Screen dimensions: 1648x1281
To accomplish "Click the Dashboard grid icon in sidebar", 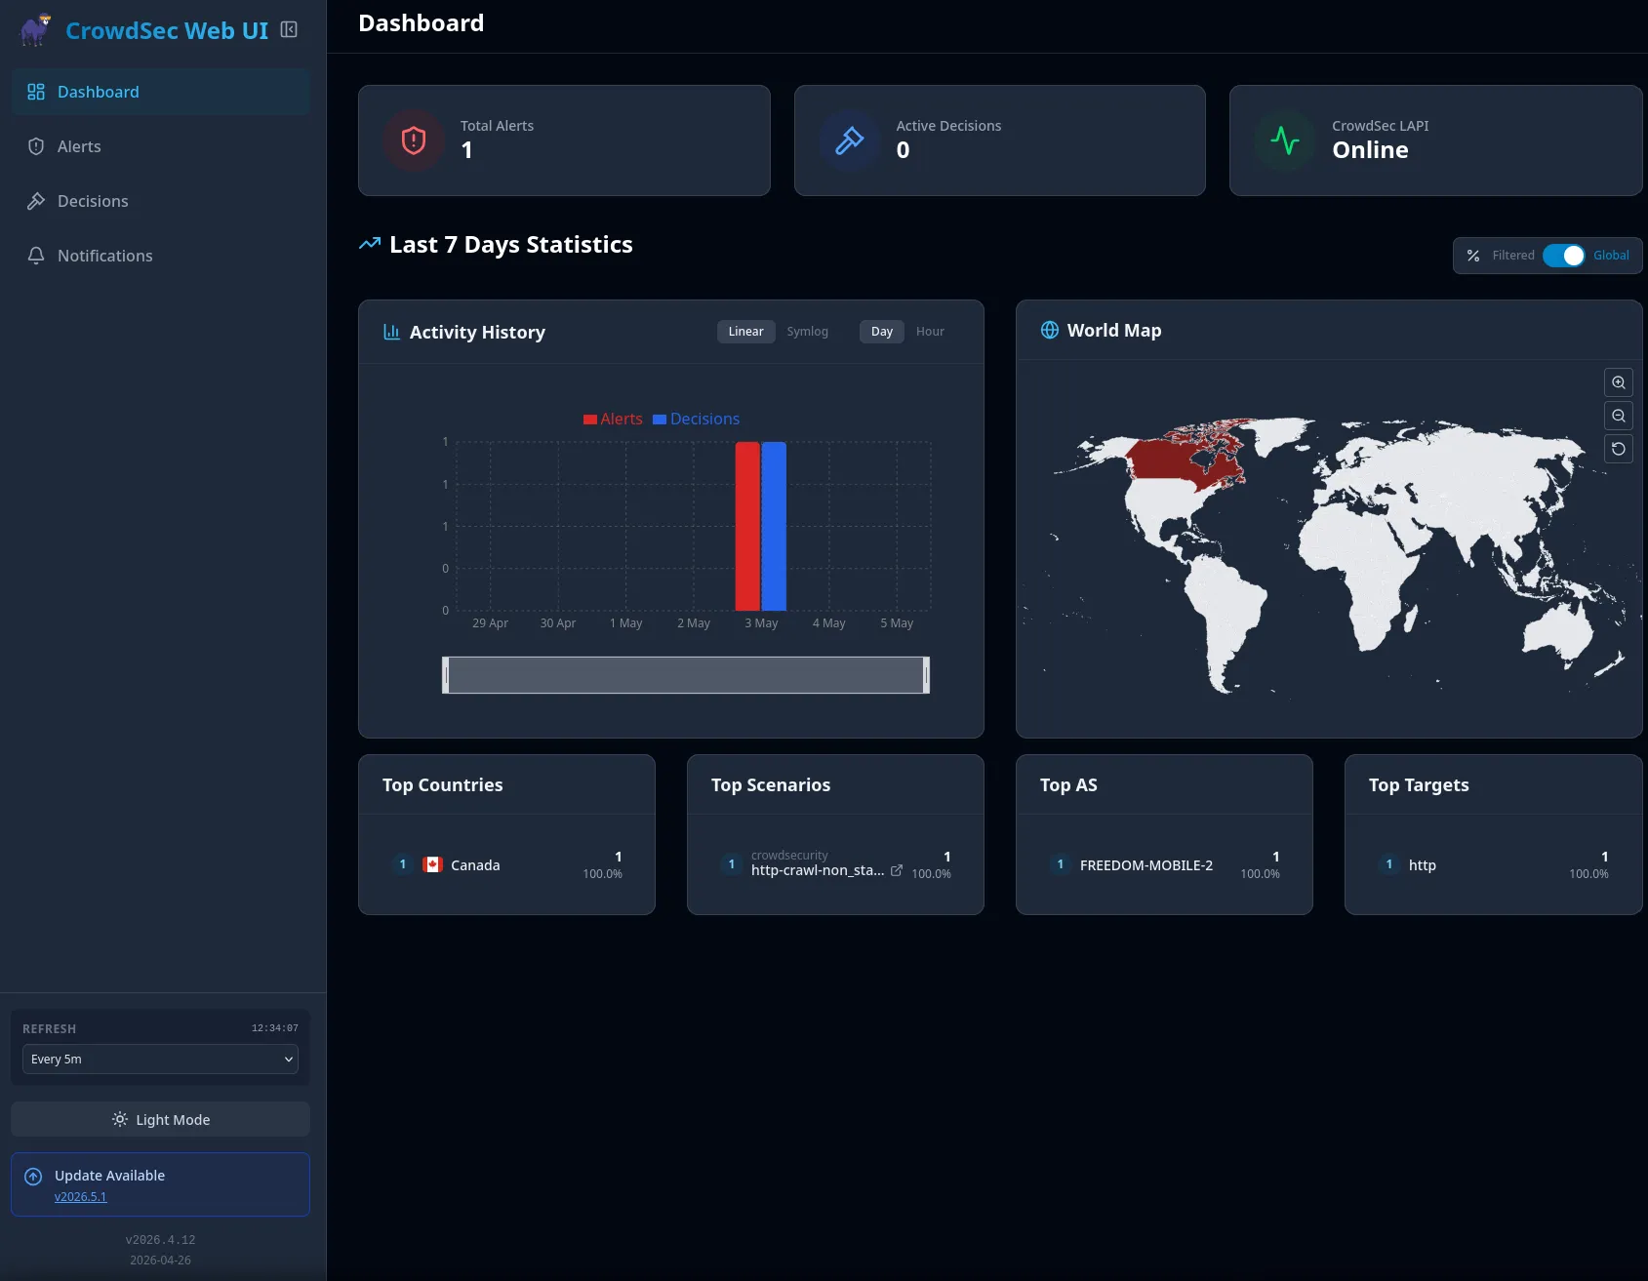I will (x=36, y=92).
